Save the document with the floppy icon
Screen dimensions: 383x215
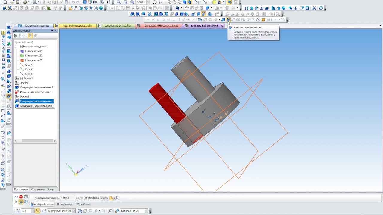(18, 2)
